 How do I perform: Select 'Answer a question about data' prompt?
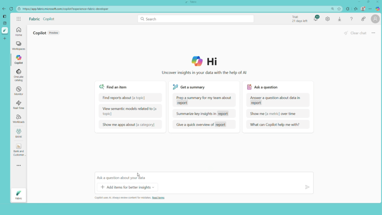coord(278,100)
